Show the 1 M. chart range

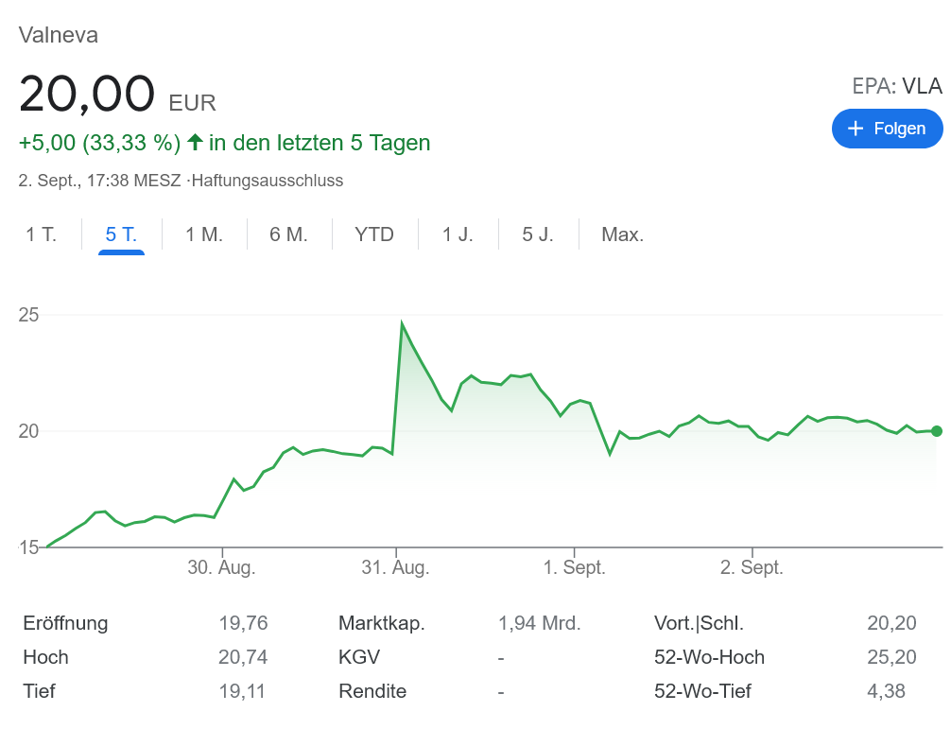point(204,234)
